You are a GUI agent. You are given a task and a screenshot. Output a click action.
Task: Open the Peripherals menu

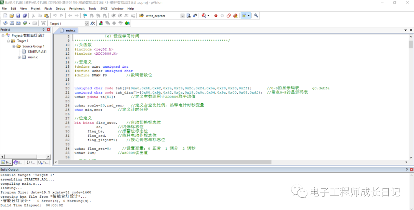tap(77, 8)
